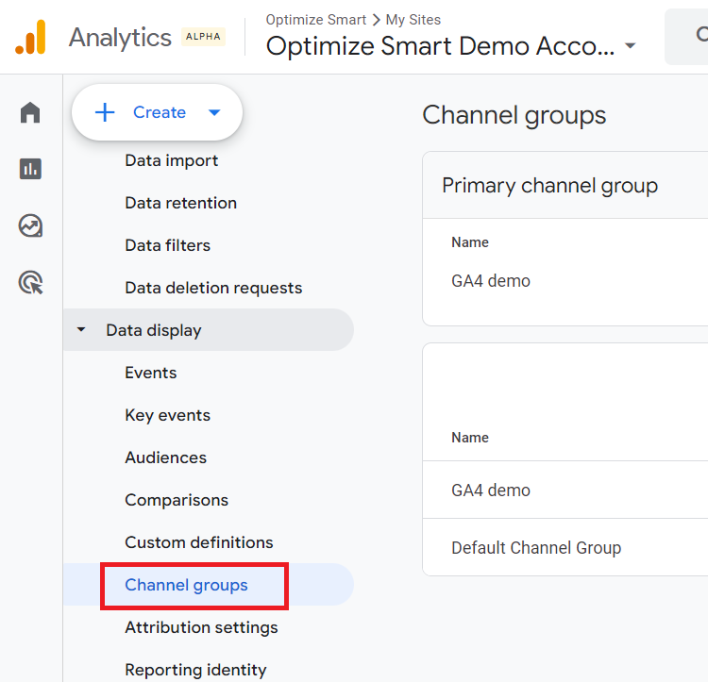Click GA4 demo under Primary channel group
This screenshot has height=682, width=708.
point(490,281)
